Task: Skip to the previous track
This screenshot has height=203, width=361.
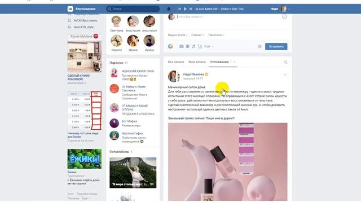Action: [x=179, y=9]
